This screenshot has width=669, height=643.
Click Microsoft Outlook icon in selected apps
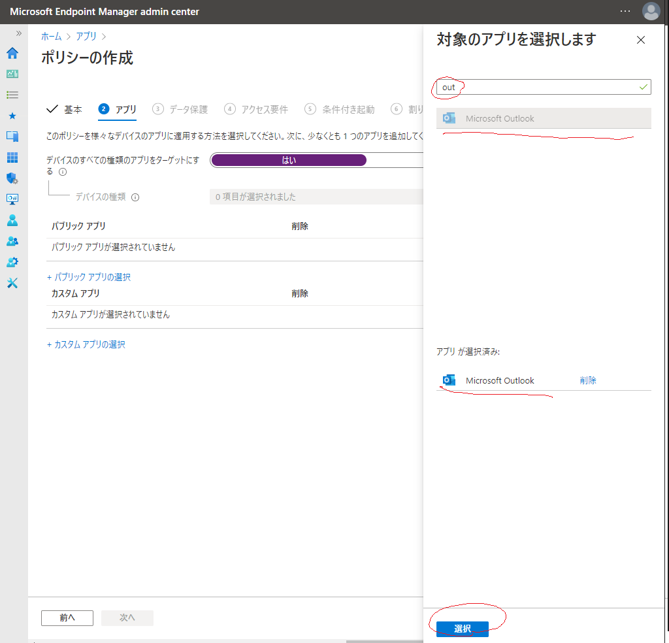tap(449, 380)
